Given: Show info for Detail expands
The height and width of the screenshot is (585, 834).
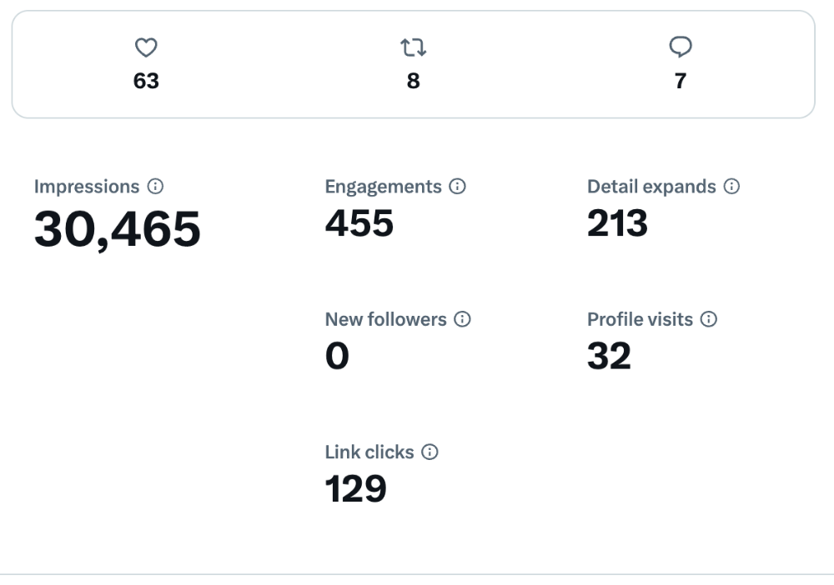Looking at the screenshot, I should click(x=731, y=187).
